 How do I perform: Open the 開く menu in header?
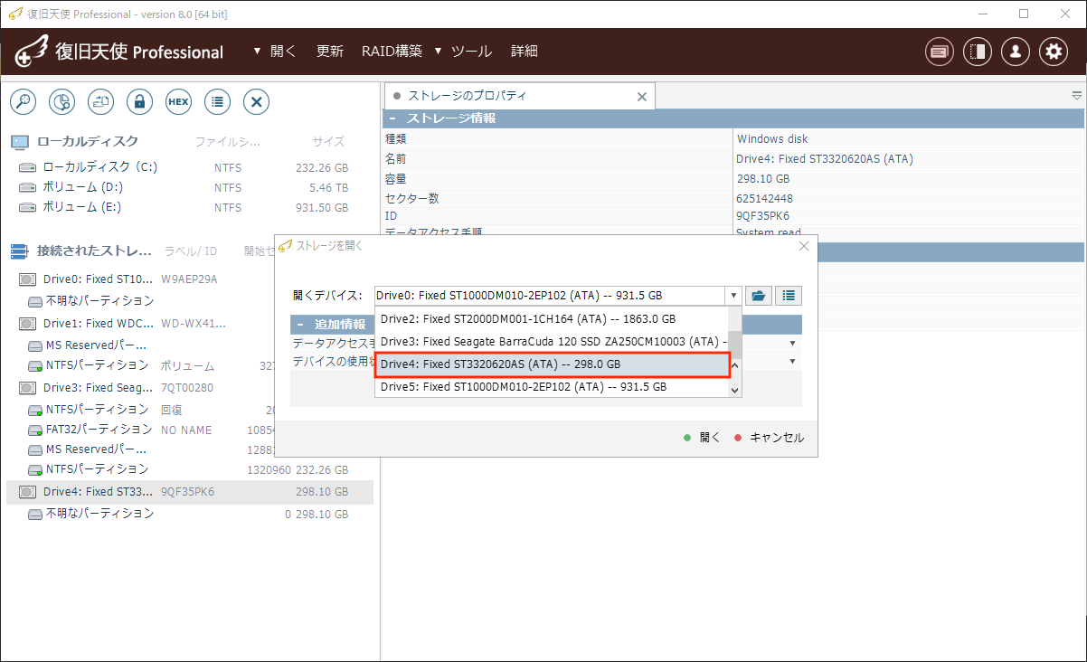(x=283, y=52)
